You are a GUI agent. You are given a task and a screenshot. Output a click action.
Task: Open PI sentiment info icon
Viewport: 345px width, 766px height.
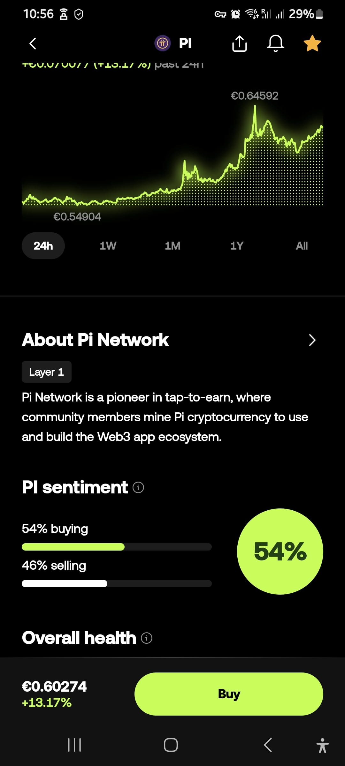(x=138, y=487)
